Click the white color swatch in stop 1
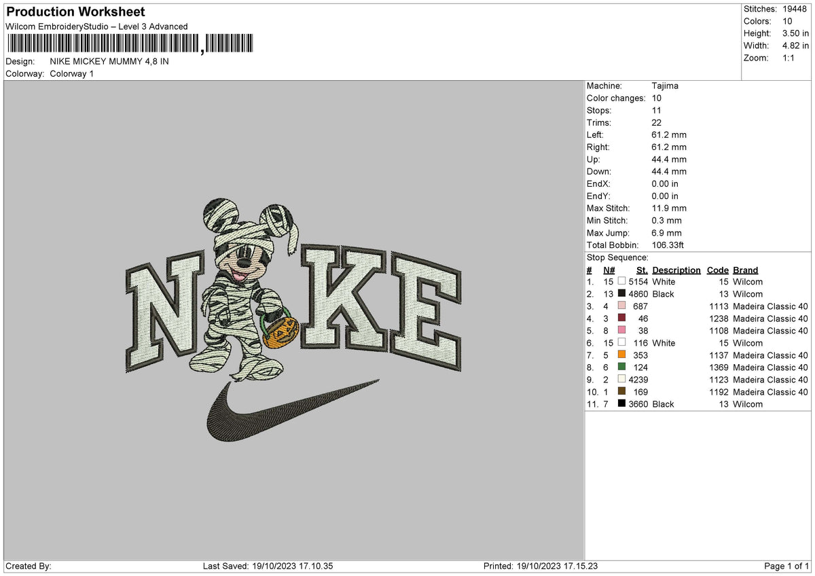The image size is (815, 576). tap(621, 281)
